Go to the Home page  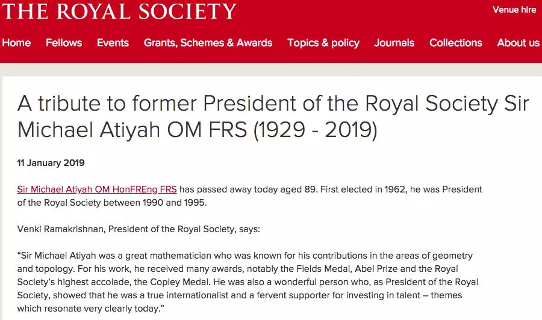(16, 43)
